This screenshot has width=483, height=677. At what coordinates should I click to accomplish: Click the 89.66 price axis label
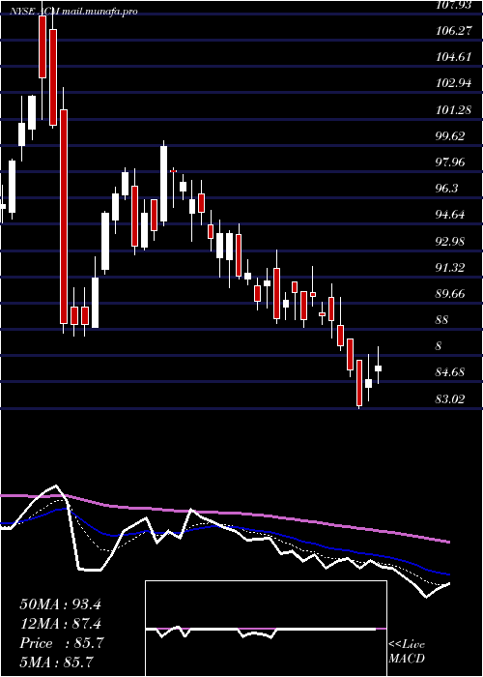451,294
